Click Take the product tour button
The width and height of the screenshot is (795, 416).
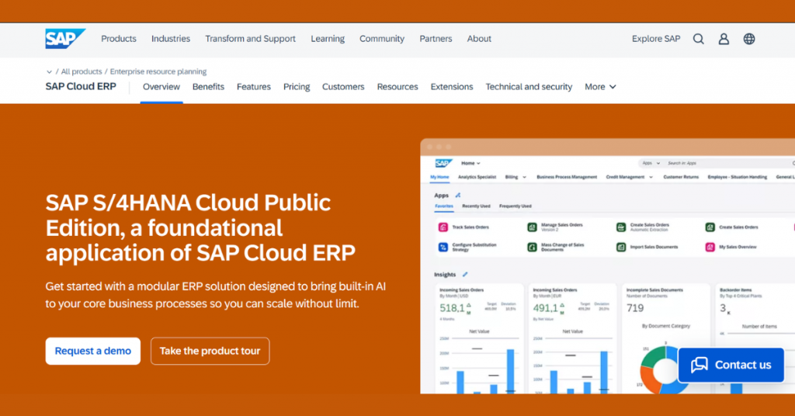pyautogui.click(x=210, y=351)
